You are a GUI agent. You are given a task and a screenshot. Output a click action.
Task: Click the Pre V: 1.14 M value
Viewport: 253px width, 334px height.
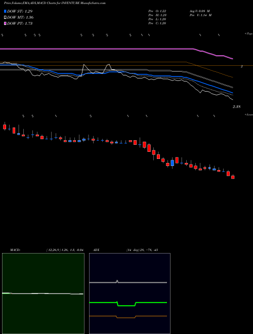point(200,15)
